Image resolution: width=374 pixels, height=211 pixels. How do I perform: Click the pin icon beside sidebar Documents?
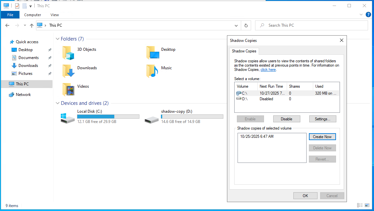(x=50, y=58)
